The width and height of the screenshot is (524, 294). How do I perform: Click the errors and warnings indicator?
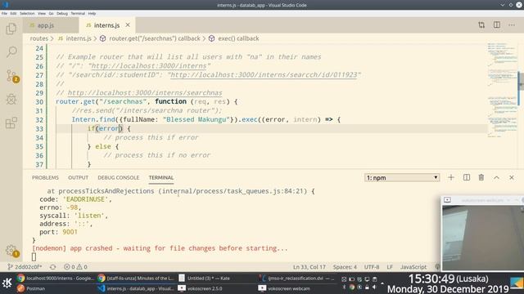click(75, 267)
